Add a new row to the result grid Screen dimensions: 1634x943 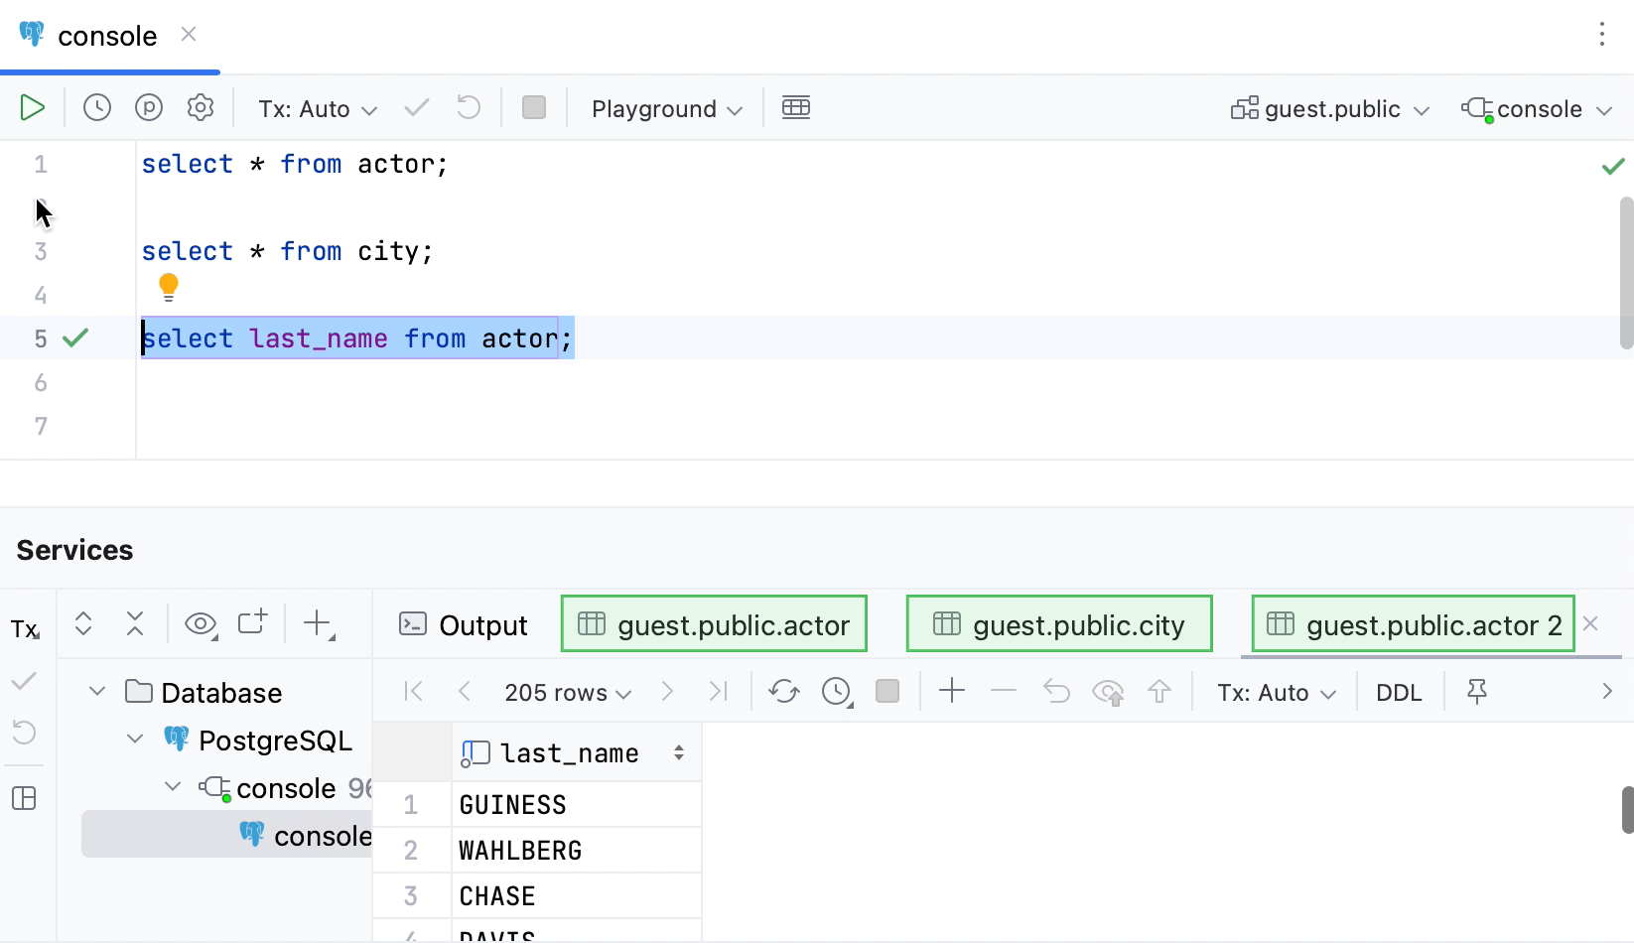tap(951, 691)
